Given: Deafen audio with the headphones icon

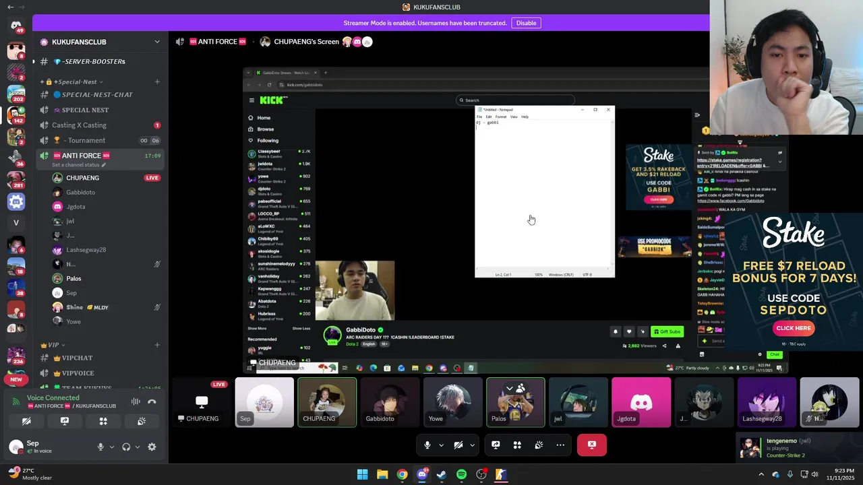Looking at the screenshot, I should point(126,447).
